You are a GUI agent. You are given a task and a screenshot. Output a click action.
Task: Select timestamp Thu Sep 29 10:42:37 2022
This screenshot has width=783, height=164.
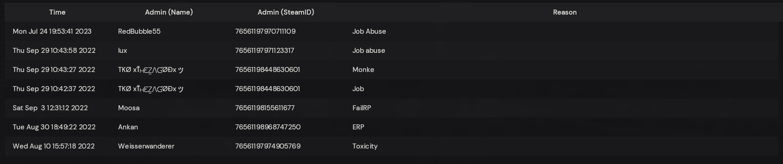point(54,89)
